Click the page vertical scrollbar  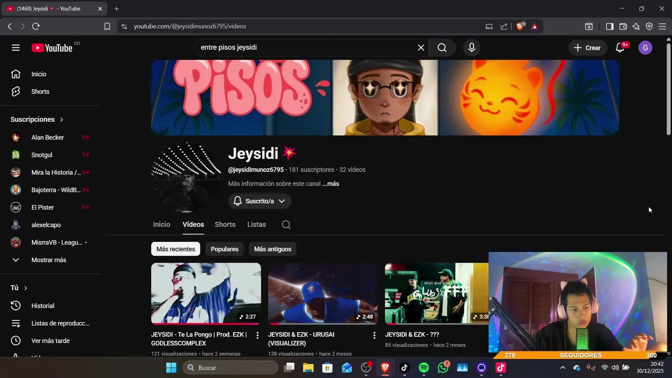(x=668, y=89)
